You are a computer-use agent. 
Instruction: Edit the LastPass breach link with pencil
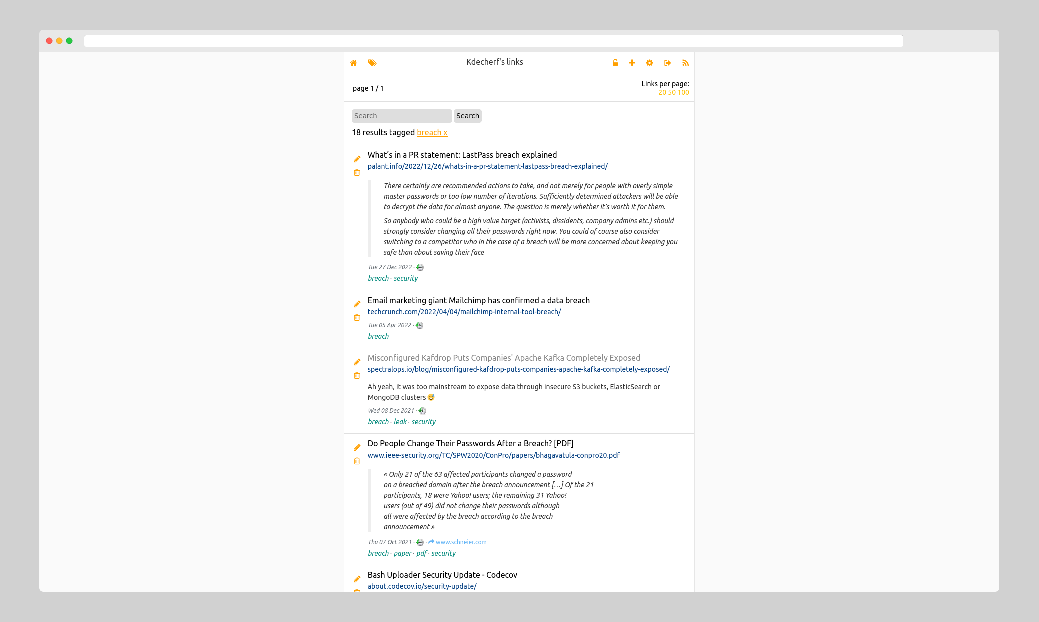click(357, 159)
